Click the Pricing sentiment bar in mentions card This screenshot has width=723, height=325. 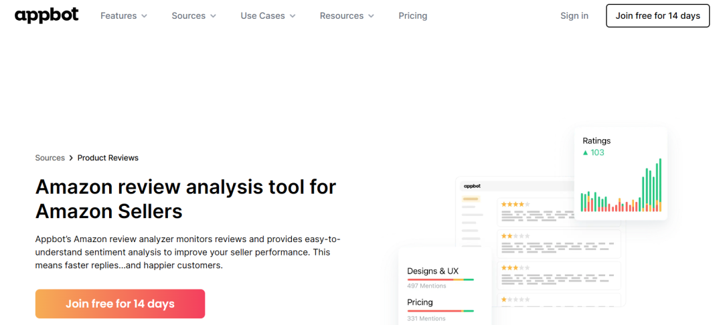[x=440, y=311]
